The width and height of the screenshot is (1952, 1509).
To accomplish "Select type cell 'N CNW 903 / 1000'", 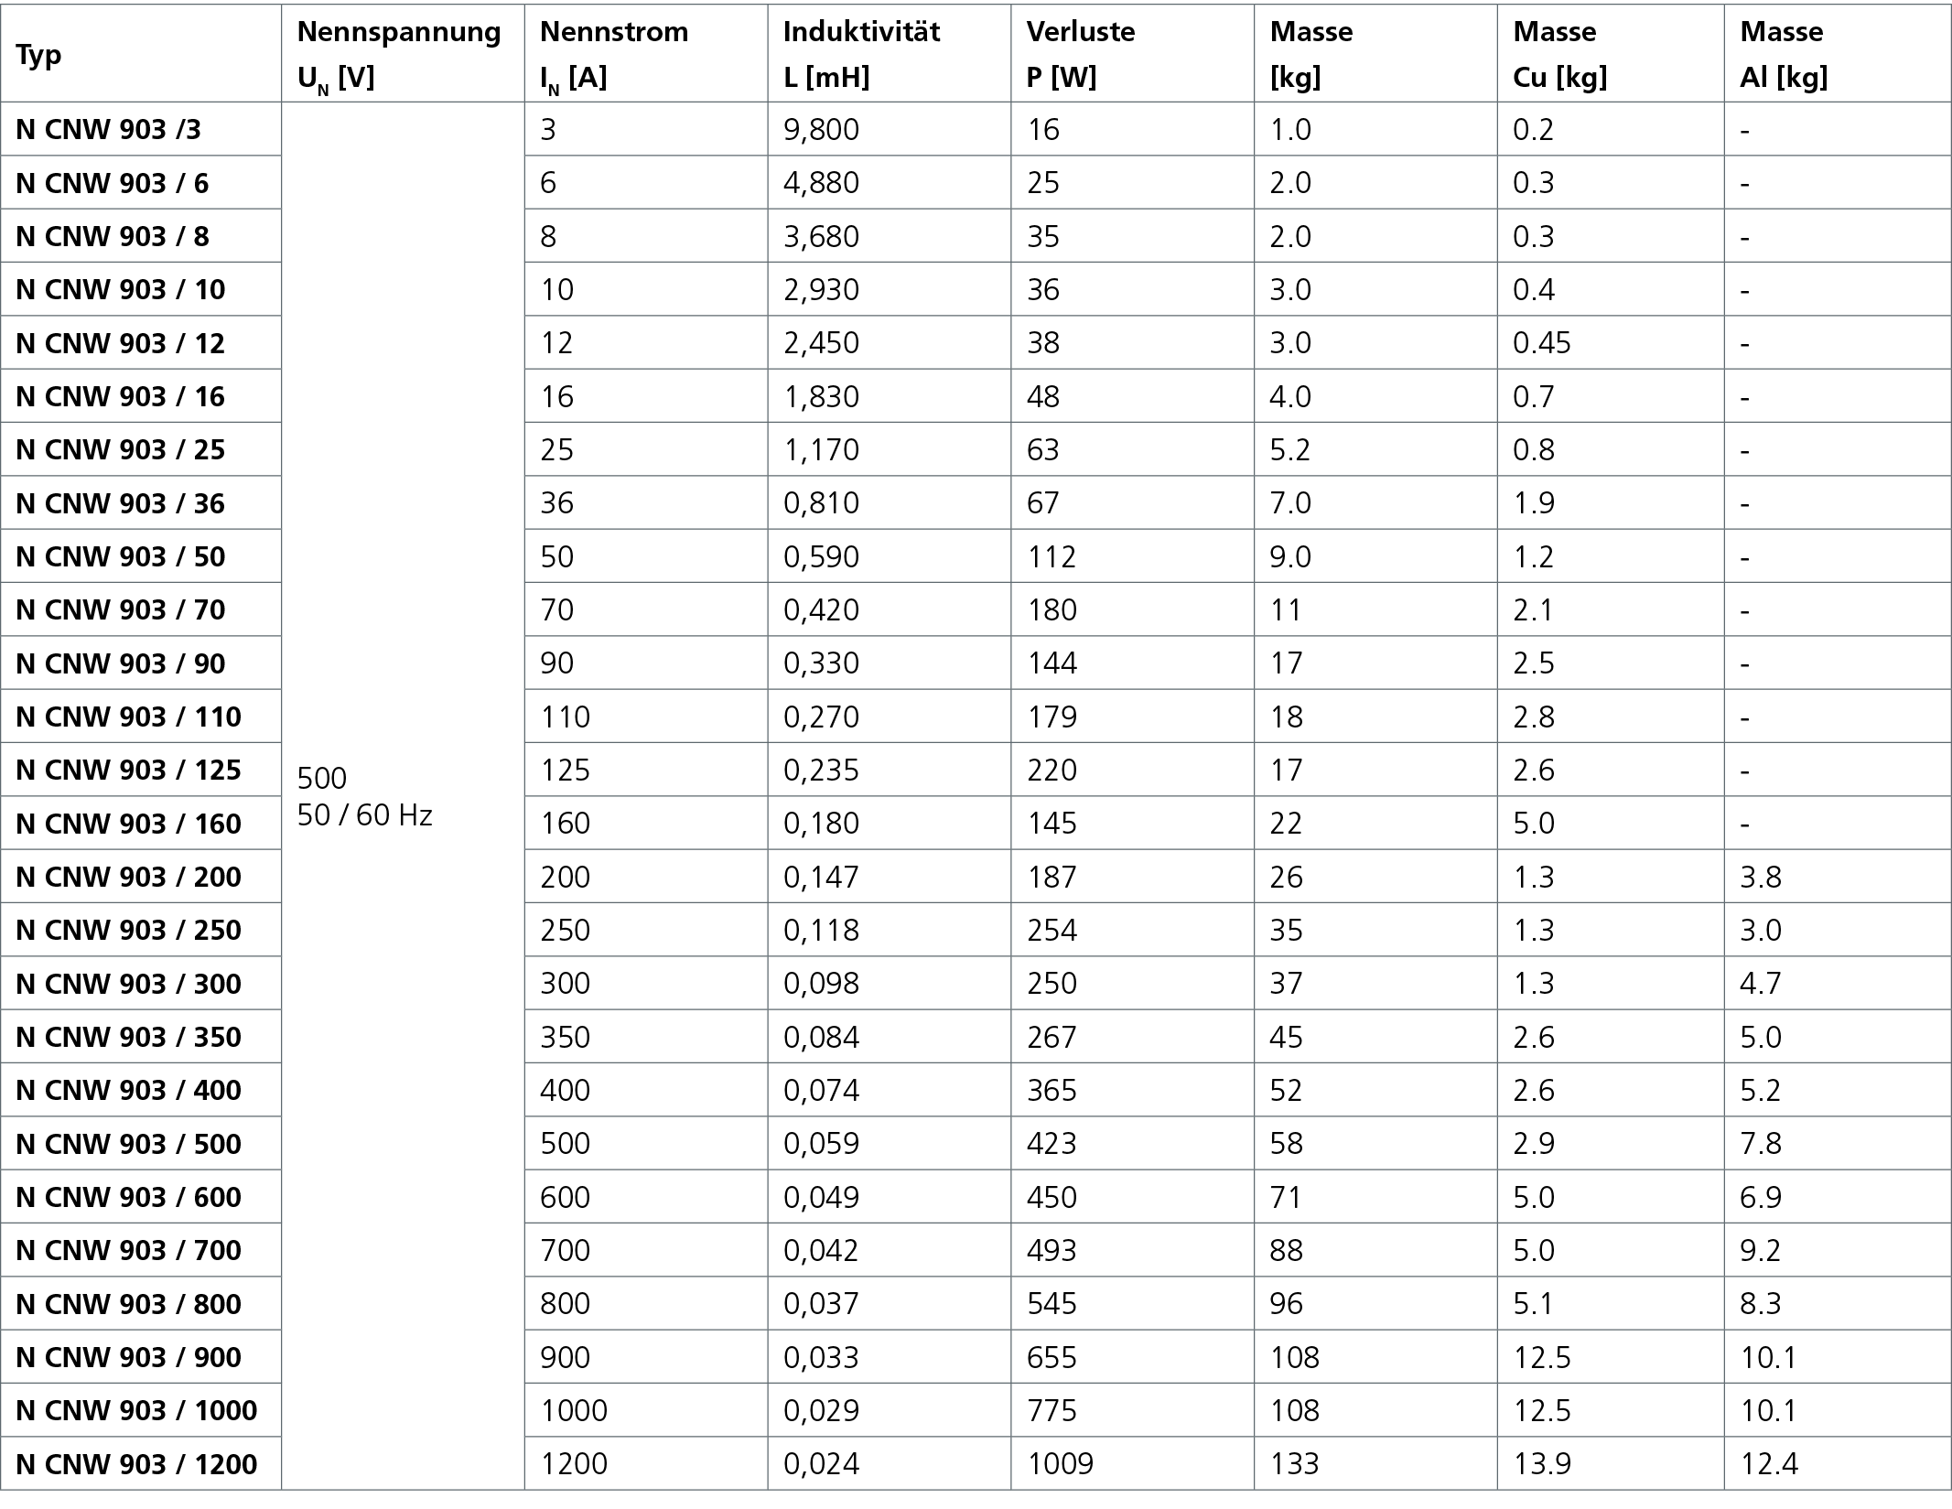I will (141, 1410).
